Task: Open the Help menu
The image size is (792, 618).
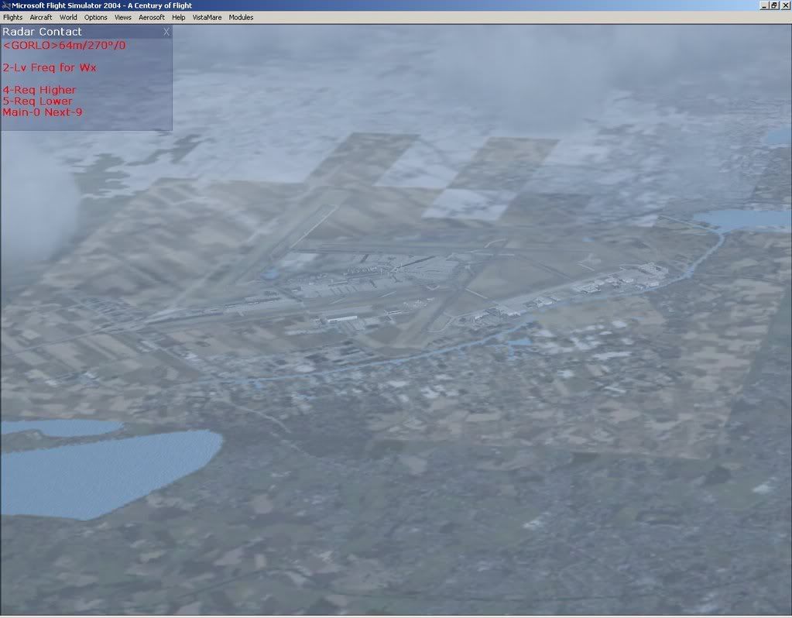Action: pos(178,17)
